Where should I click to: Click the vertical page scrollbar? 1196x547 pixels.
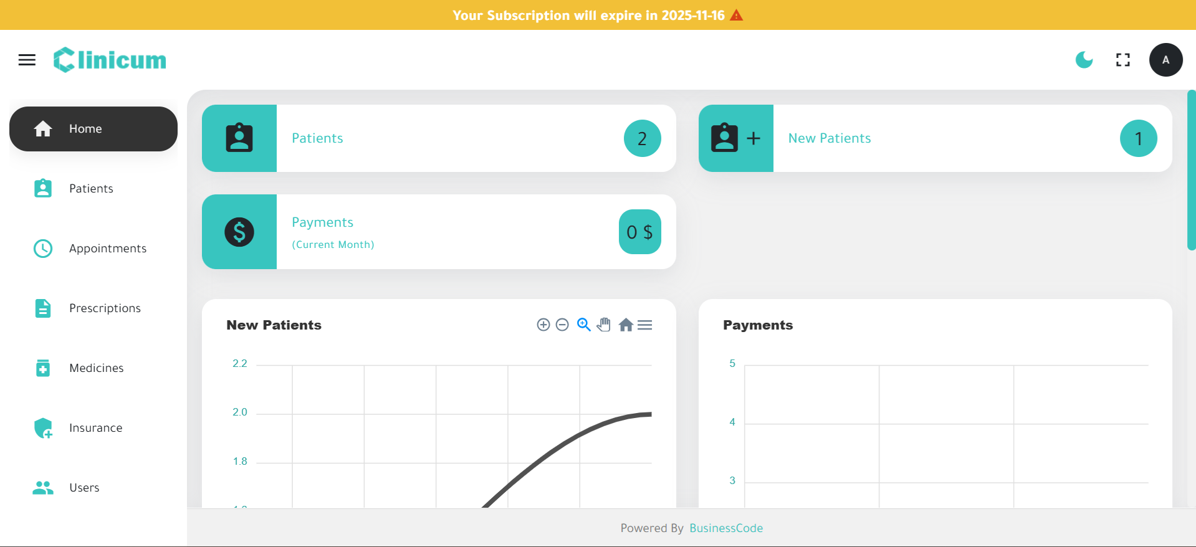pos(1191,170)
